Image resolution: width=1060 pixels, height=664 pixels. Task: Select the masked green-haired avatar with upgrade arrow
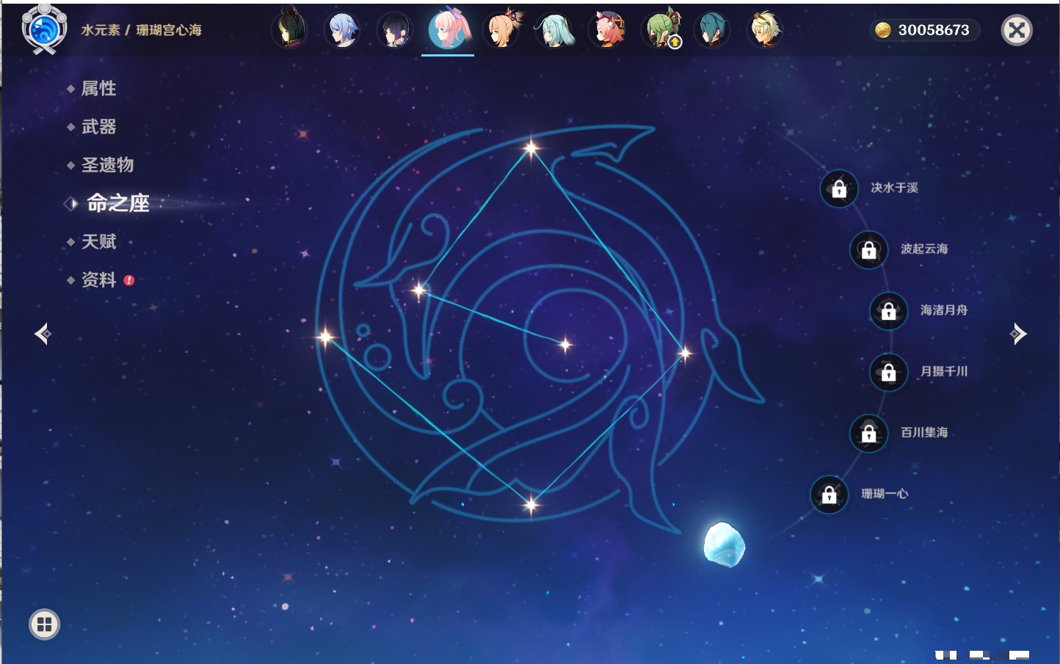coord(662,30)
